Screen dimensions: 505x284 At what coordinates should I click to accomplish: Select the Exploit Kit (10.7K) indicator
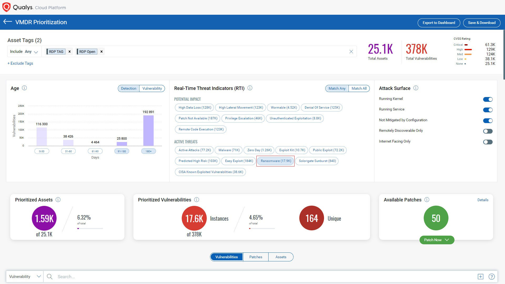click(292, 150)
